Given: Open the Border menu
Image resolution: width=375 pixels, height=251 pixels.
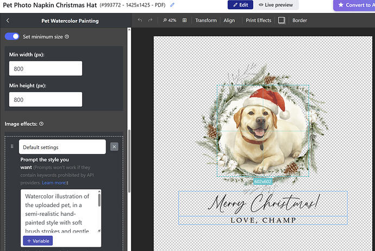Looking at the screenshot, I should pyautogui.click(x=299, y=21).
